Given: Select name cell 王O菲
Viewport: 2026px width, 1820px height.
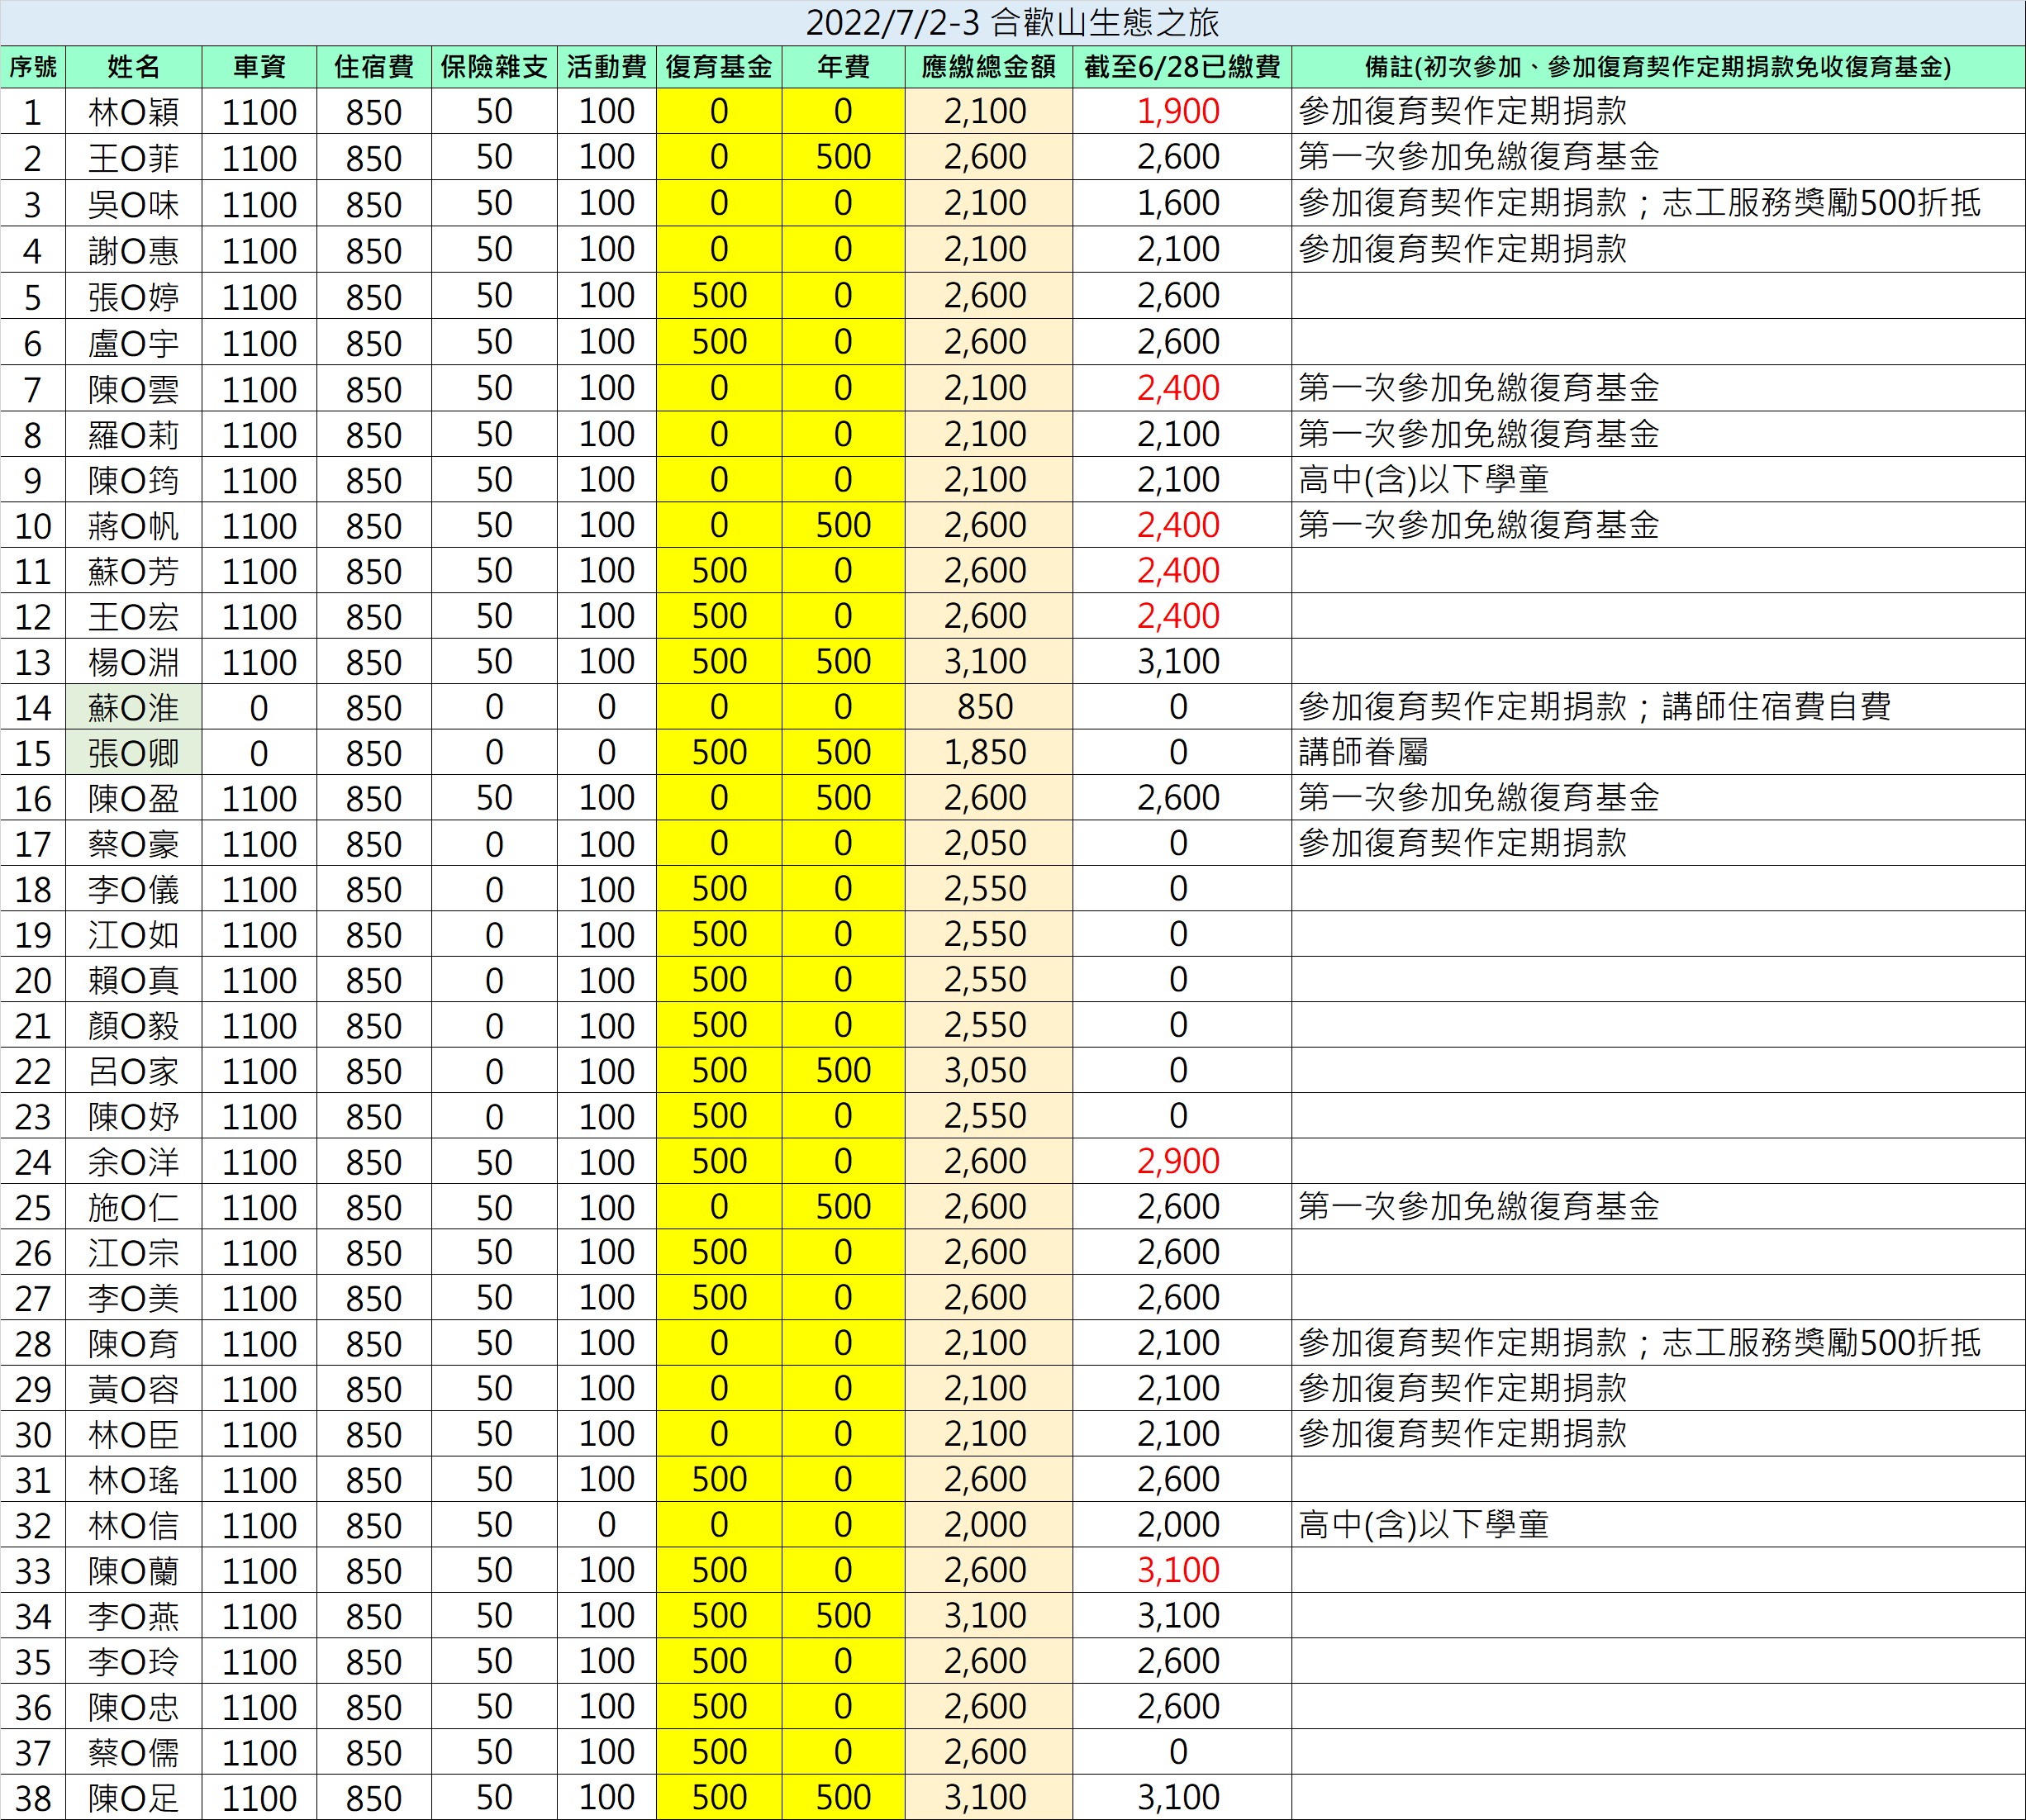Looking at the screenshot, I should [134, 157].
